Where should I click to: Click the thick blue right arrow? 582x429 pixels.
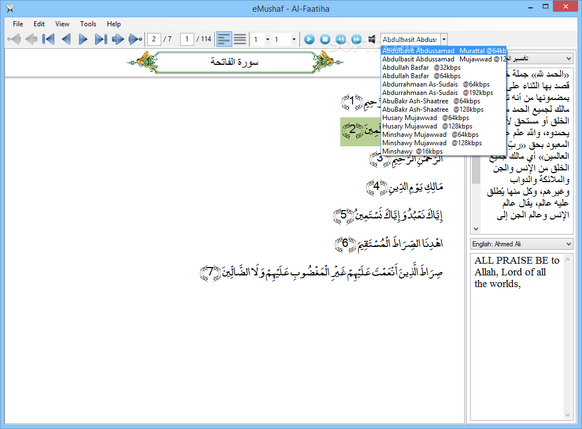(118, 39)
